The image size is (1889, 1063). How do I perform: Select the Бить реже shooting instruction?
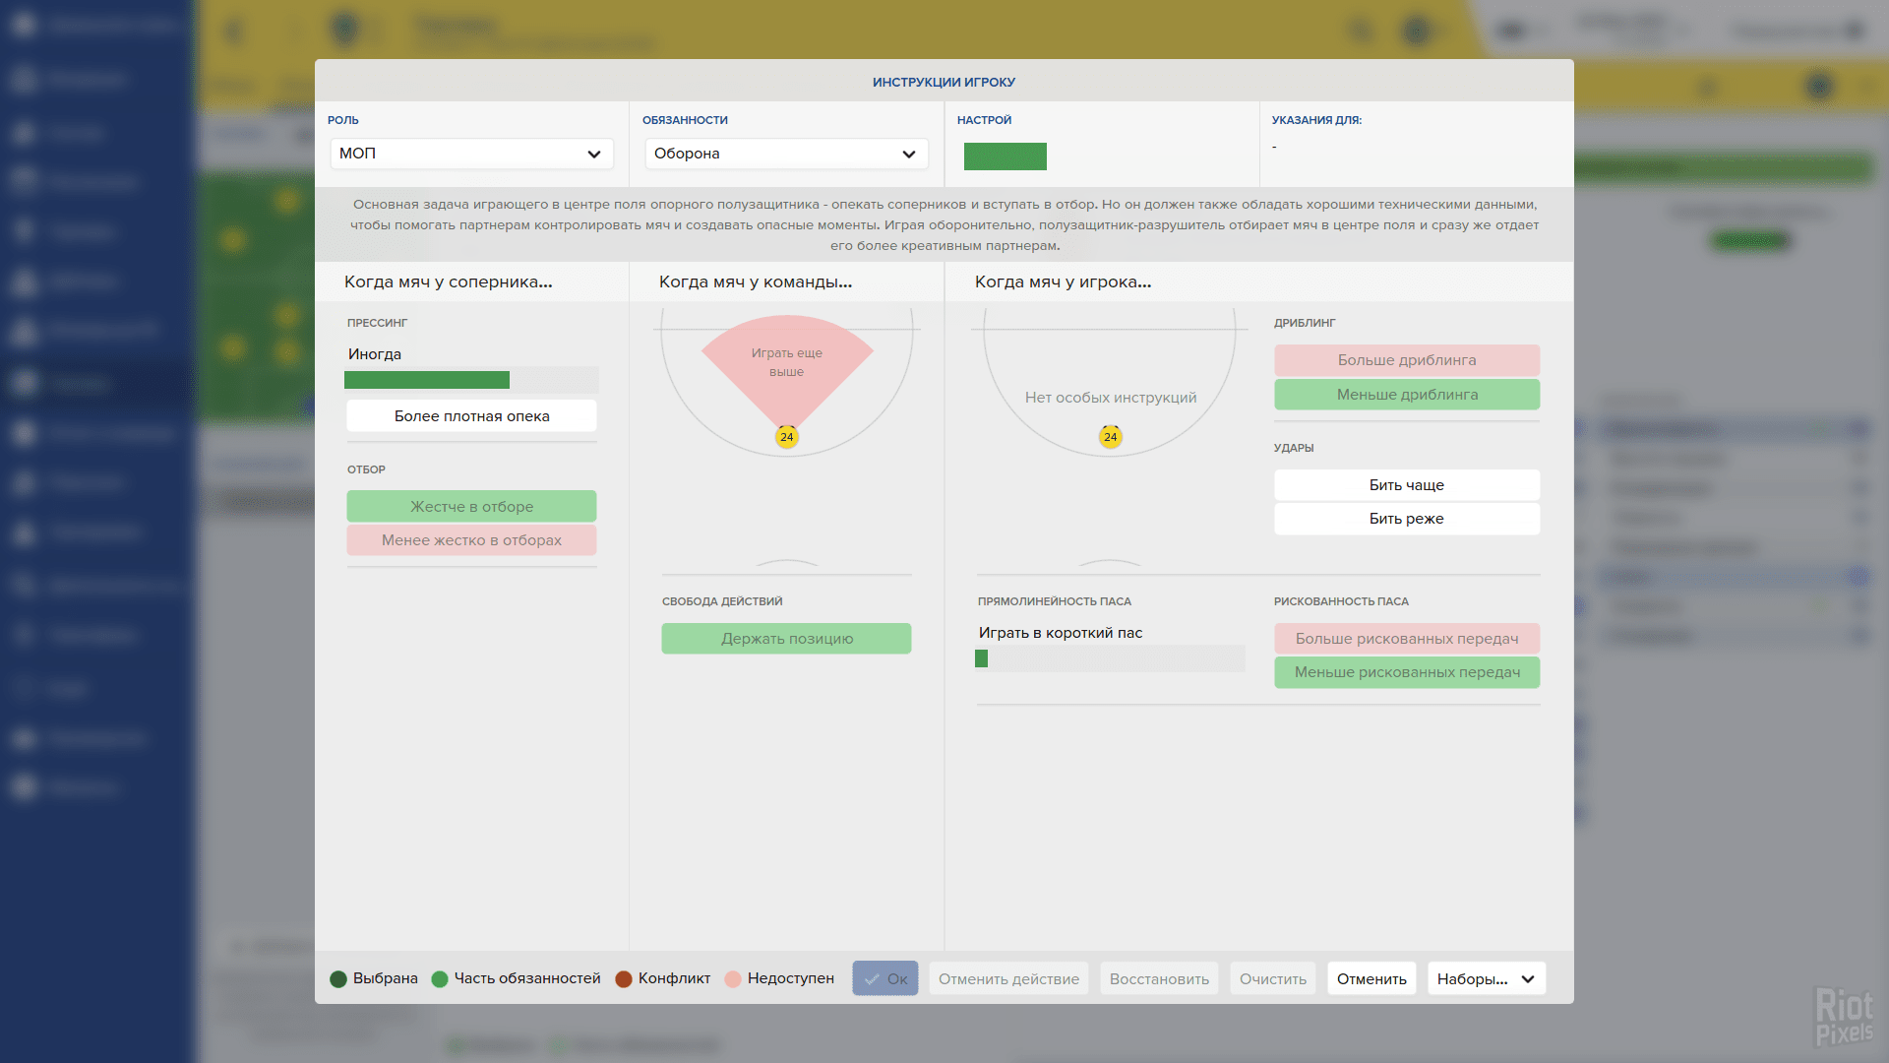point(1406,519)
